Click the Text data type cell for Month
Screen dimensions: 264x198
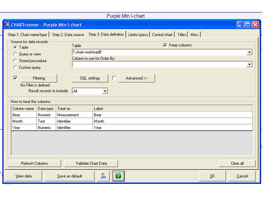point(46,121)
